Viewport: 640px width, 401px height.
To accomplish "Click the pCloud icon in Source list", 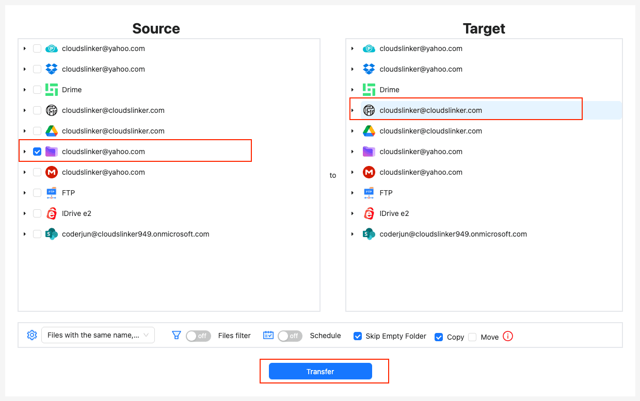I will point(51,48).
